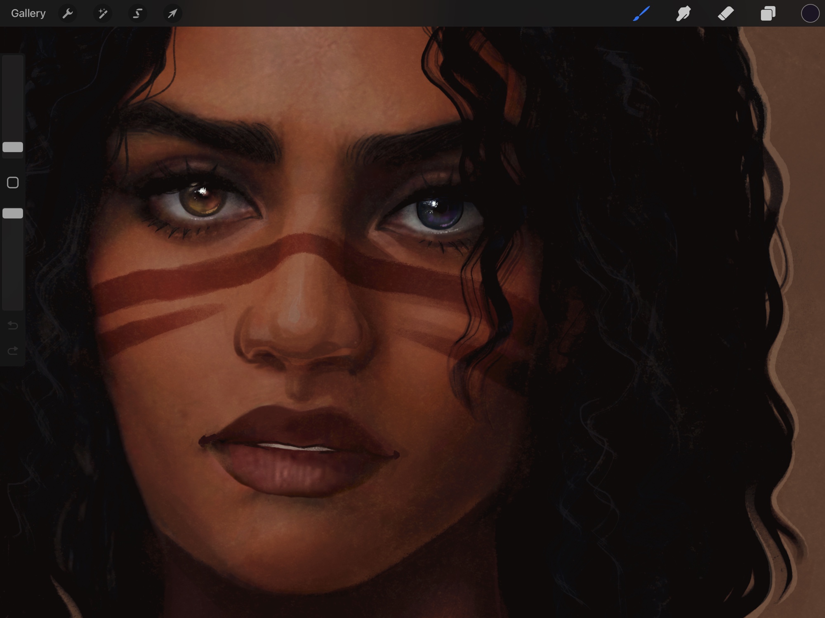Select the Smudge finger tool
The height and width of the screenshot is (618, 825).
pos(684,14)
